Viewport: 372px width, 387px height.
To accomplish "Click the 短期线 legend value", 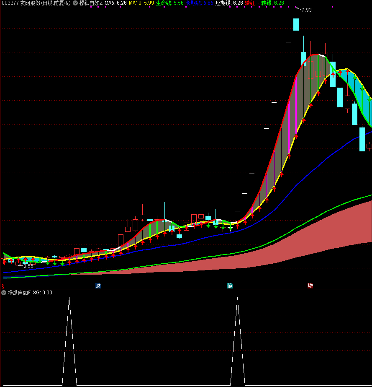I will (x=229, y=3).
